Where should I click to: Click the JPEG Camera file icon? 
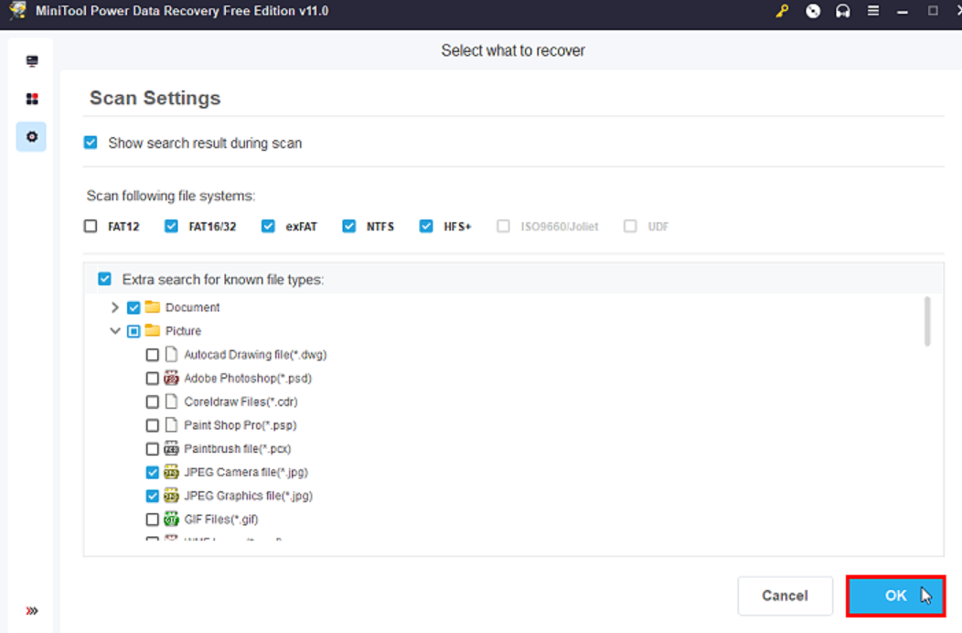(172, 472)
